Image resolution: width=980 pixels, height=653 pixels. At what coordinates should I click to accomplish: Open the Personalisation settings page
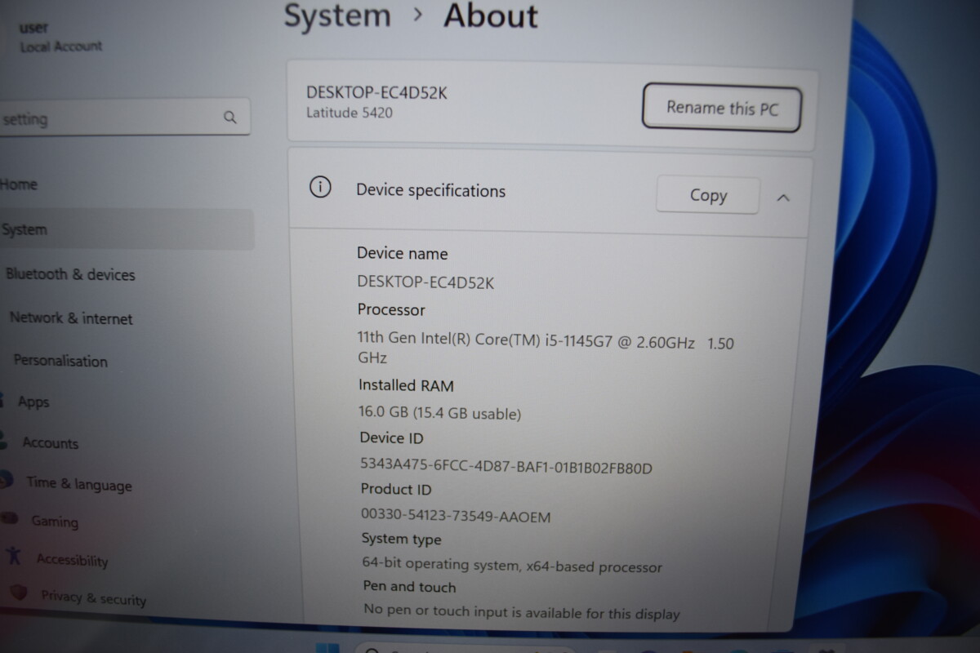(60, 360)
